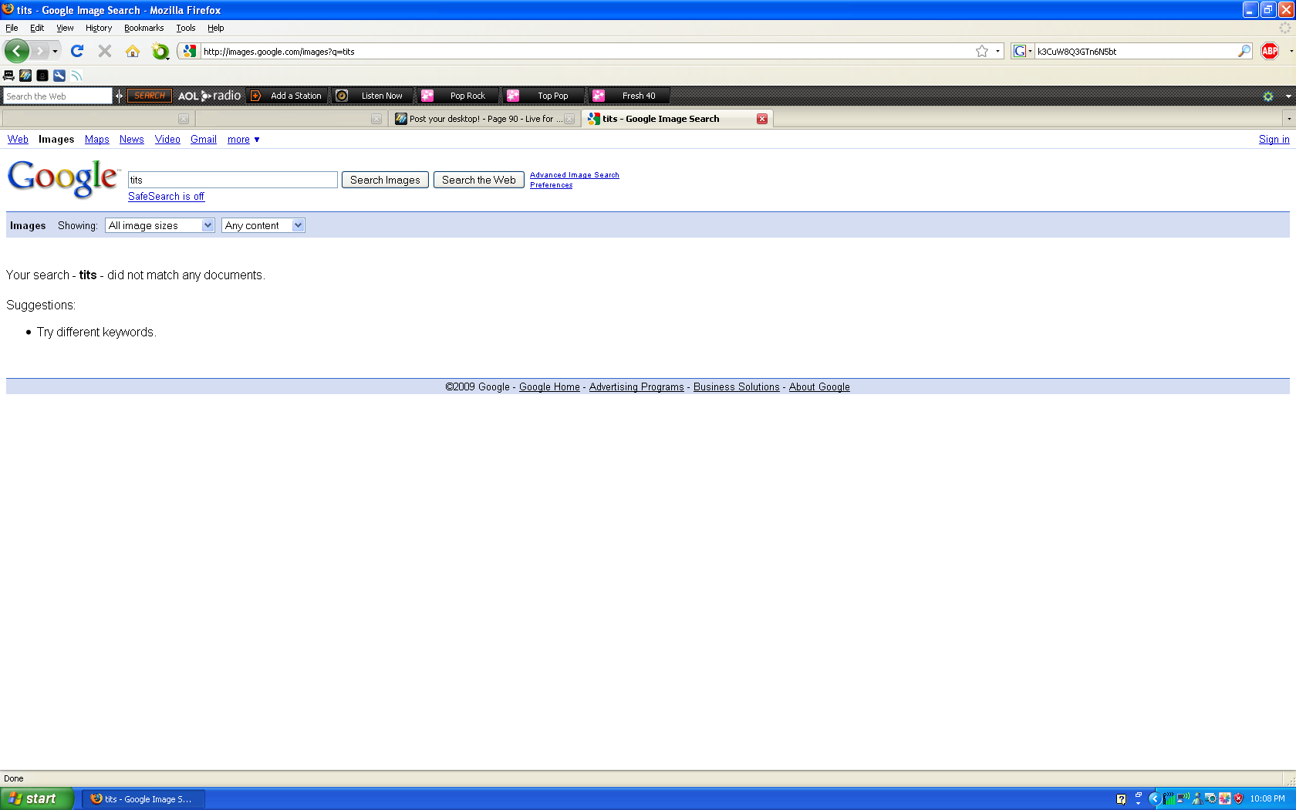
Task: Click the About Google footer link
Action: coord(819,387)
